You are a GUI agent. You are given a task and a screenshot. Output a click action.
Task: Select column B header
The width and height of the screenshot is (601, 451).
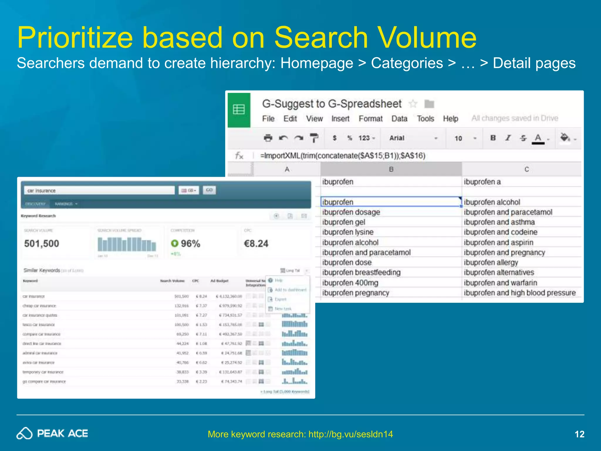pyautogui.click(x=391, y=169)
